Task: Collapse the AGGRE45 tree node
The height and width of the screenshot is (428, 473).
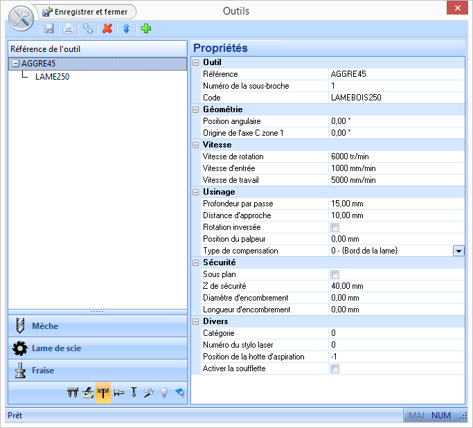Action: 16,64
